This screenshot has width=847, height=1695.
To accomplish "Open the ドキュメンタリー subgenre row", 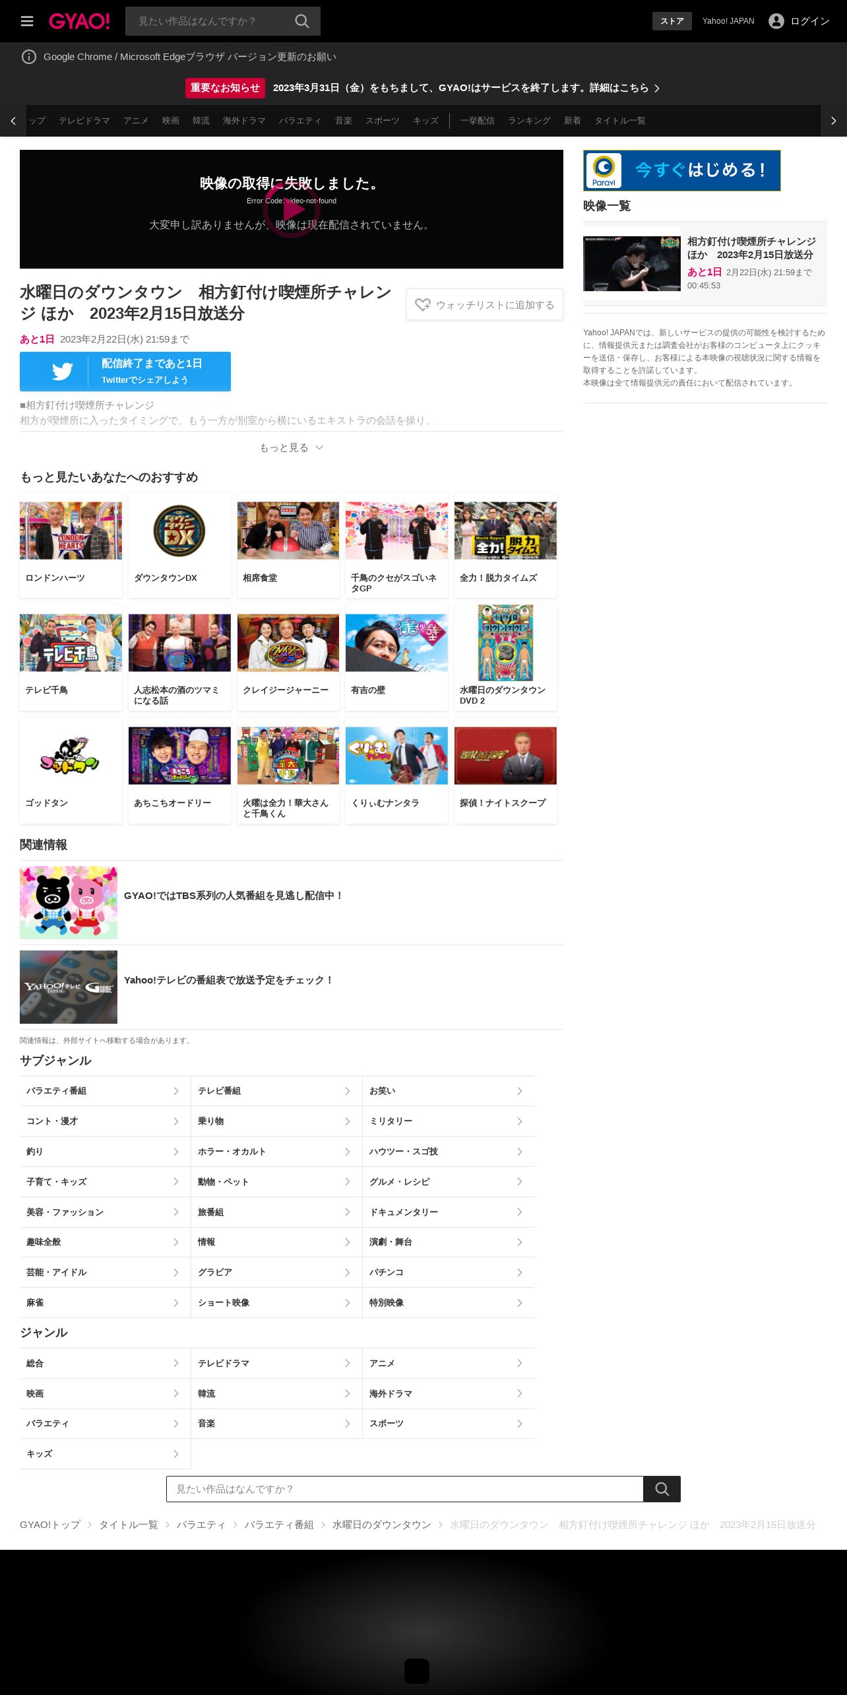I will click(x=449, y=1213).
